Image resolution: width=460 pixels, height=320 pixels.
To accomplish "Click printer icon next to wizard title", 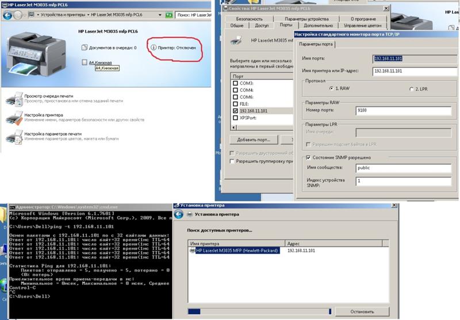I will [190, 214].
